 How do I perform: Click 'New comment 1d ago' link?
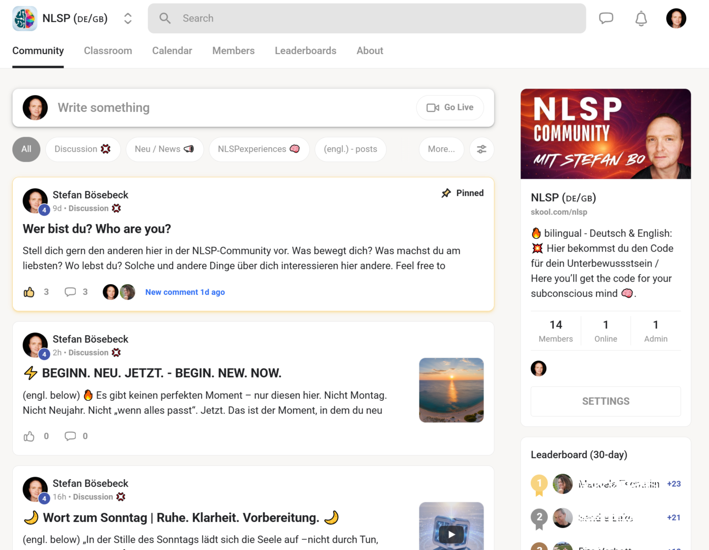(185, 292)
